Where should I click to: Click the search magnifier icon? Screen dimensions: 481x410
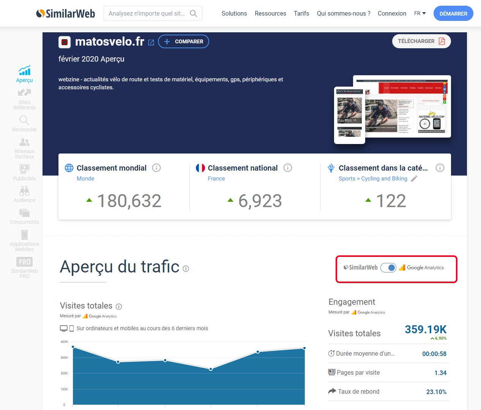193,14
